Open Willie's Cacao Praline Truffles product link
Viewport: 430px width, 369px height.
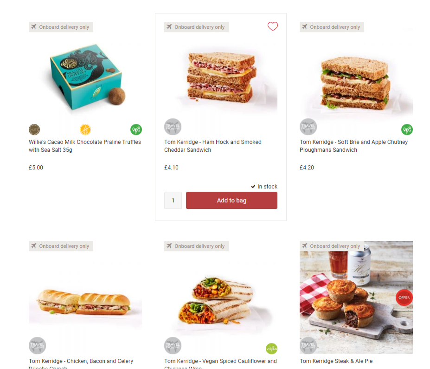tap(85, 146)
